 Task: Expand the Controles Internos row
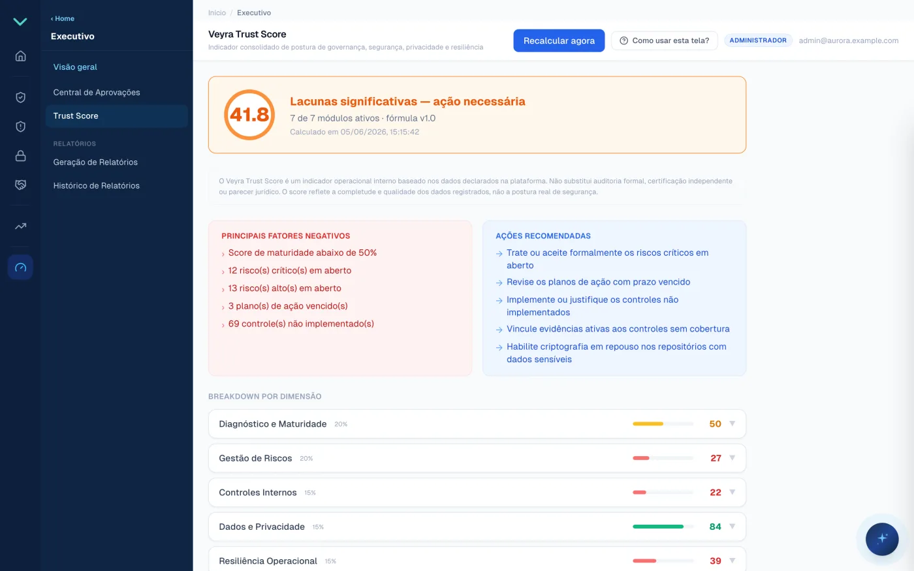pyautogui.click(x=477, y=493)
